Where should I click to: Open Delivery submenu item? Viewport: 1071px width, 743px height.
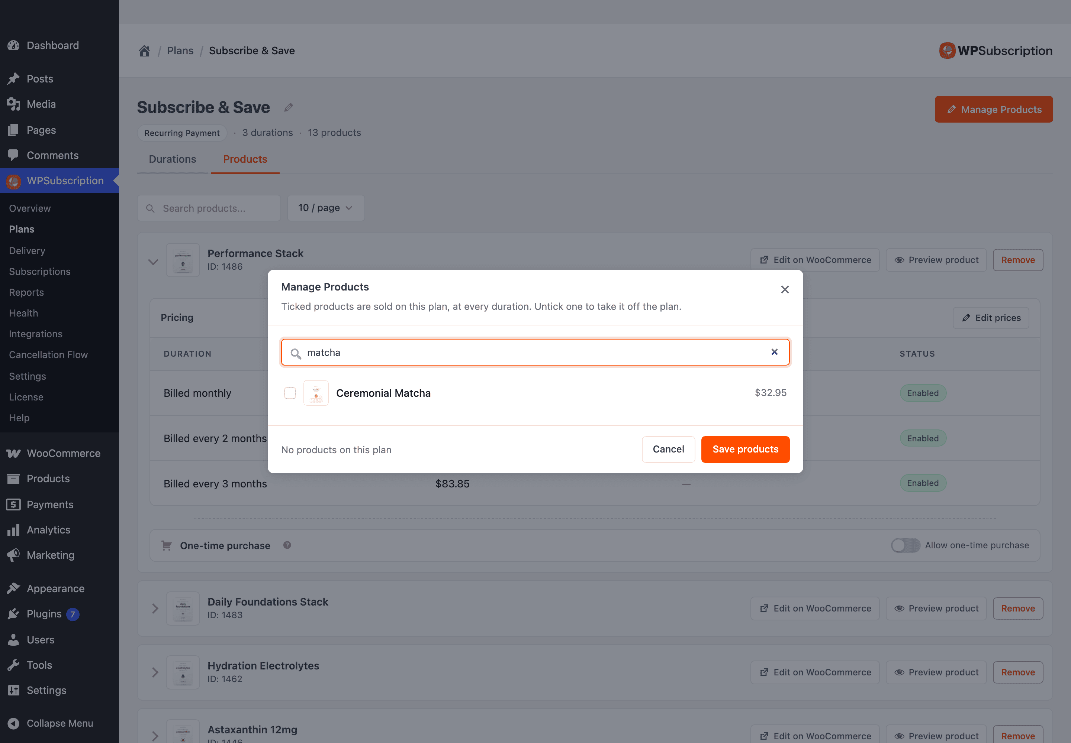(x=59, y=250)
